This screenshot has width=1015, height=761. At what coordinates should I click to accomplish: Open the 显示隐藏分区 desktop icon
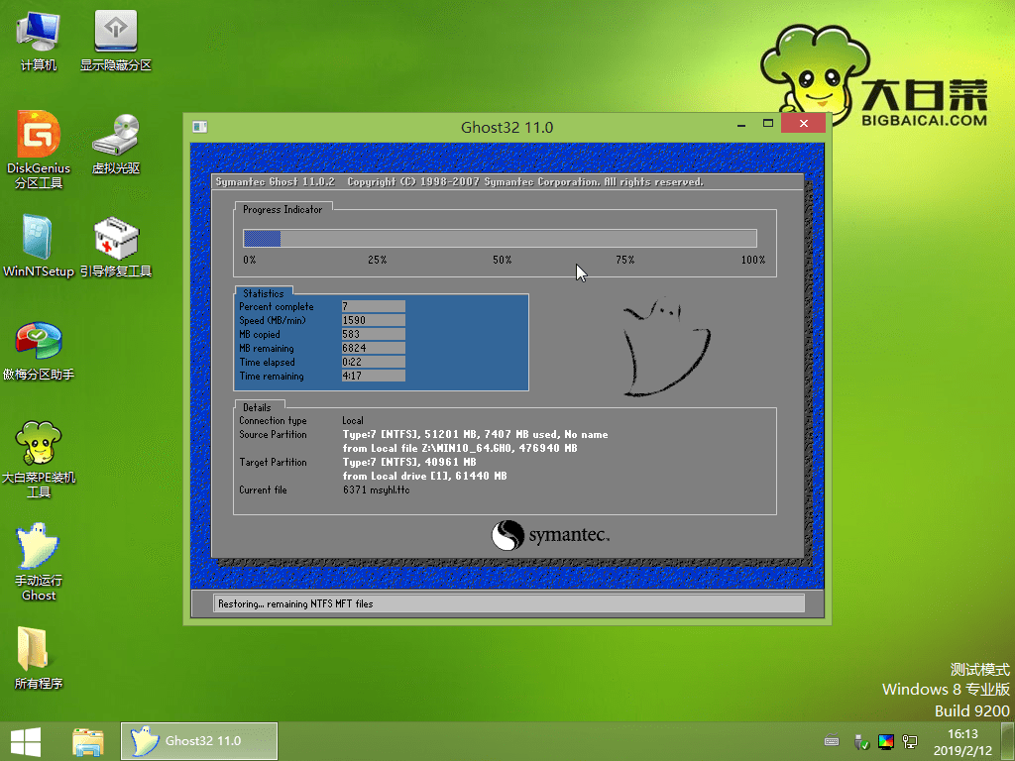pos(115,41)
